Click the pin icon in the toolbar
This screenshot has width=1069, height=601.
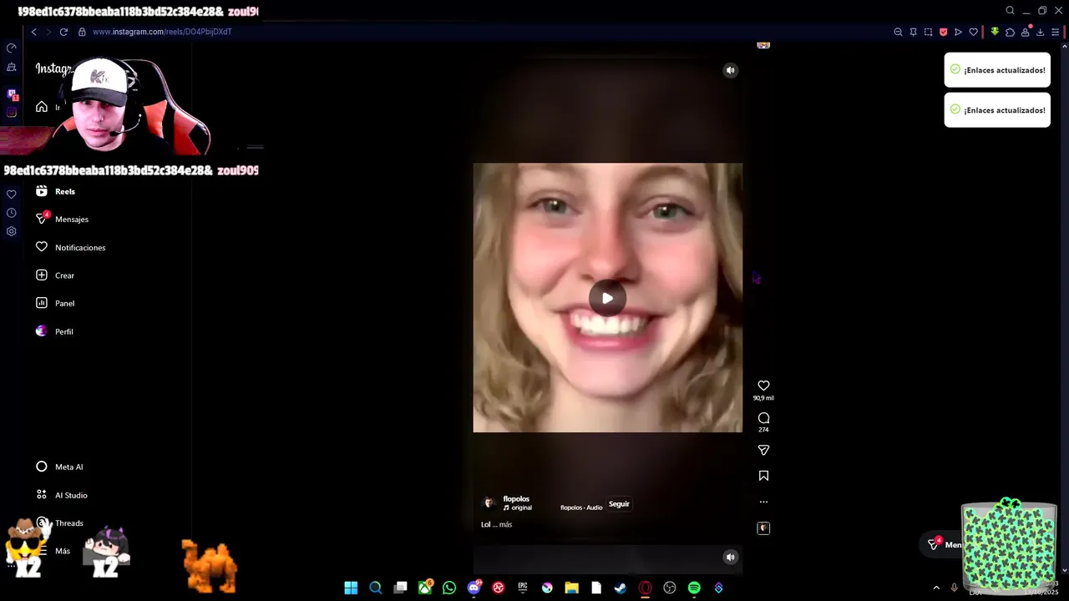click(913, 32)
